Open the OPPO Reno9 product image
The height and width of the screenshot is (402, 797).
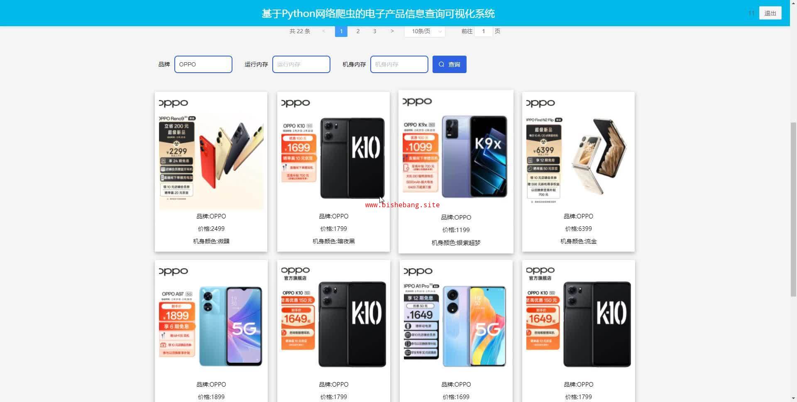point(211,152)
